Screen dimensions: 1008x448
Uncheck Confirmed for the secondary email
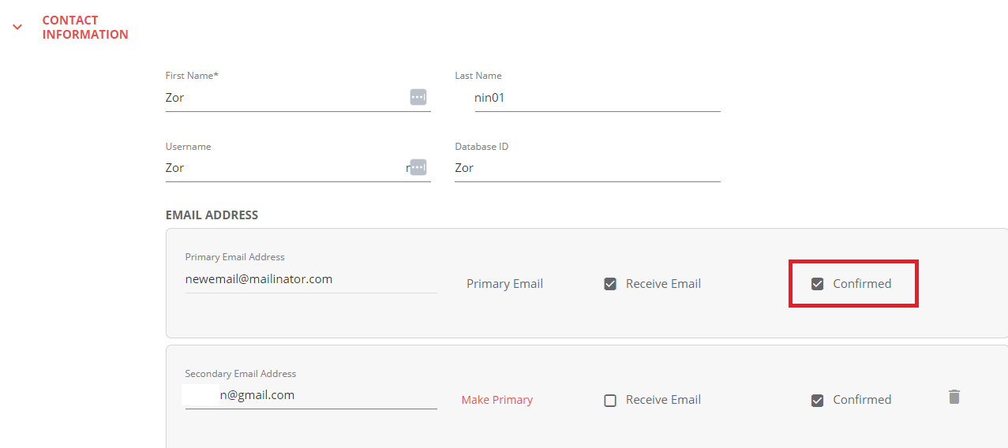tap(818, 400)
